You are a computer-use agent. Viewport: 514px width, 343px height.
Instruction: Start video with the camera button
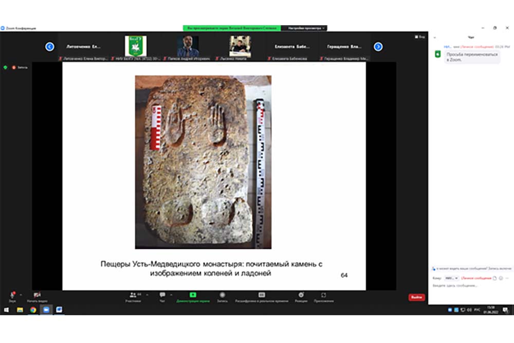coord(37,296)
